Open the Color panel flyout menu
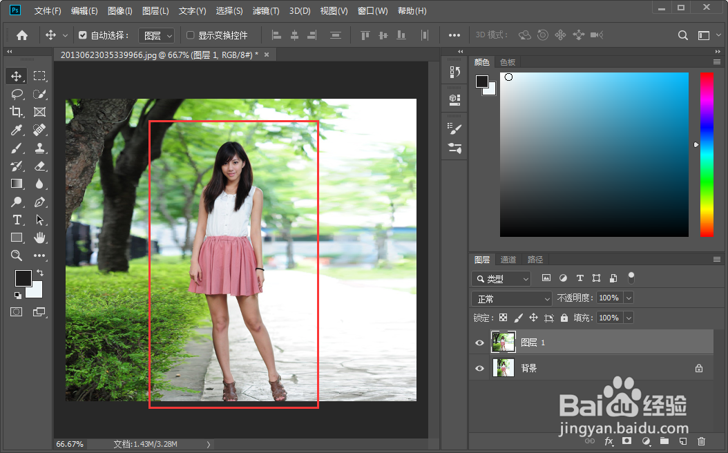This screenshot has height=453, width=728. [x=716, y=62]
